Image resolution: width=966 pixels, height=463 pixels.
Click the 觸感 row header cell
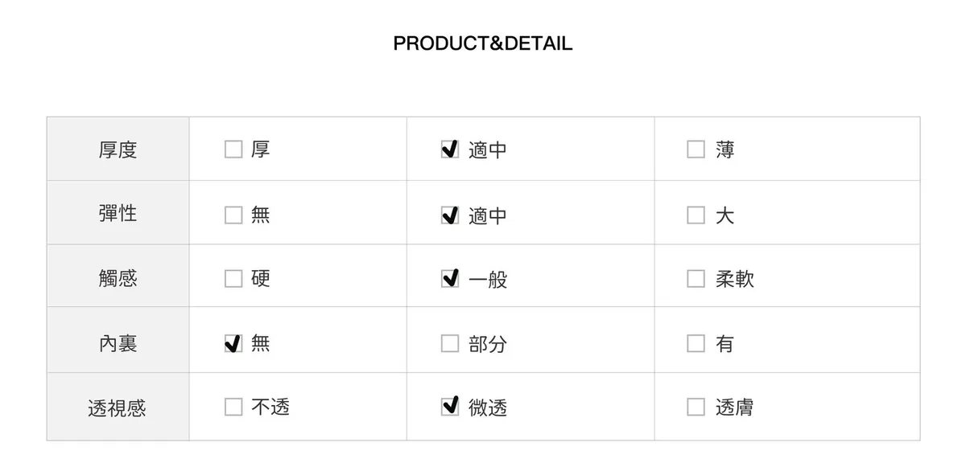[x=118, y=278]
